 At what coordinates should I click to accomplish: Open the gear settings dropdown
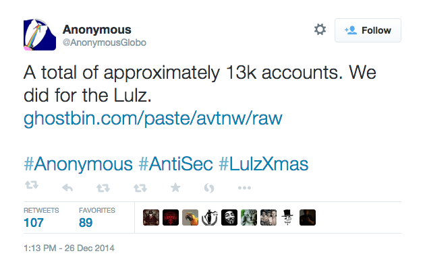320,30
